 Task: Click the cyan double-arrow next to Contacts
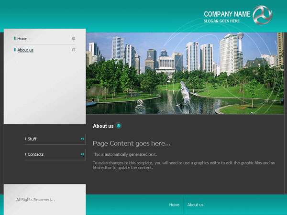pyautogui.click(x=82, y=154)
